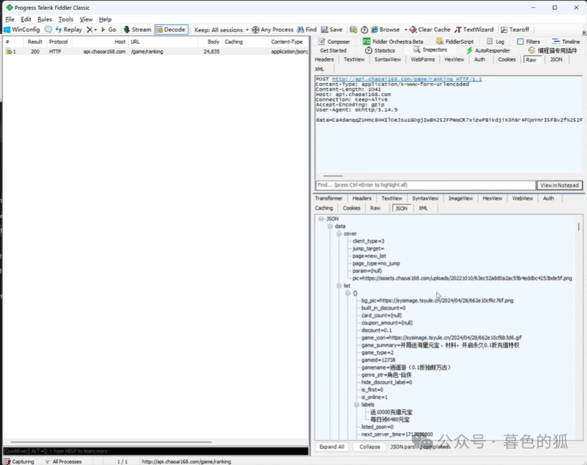Switch to the Composer tab
This screenshot has height=465, width=587.
pos(334,42)
